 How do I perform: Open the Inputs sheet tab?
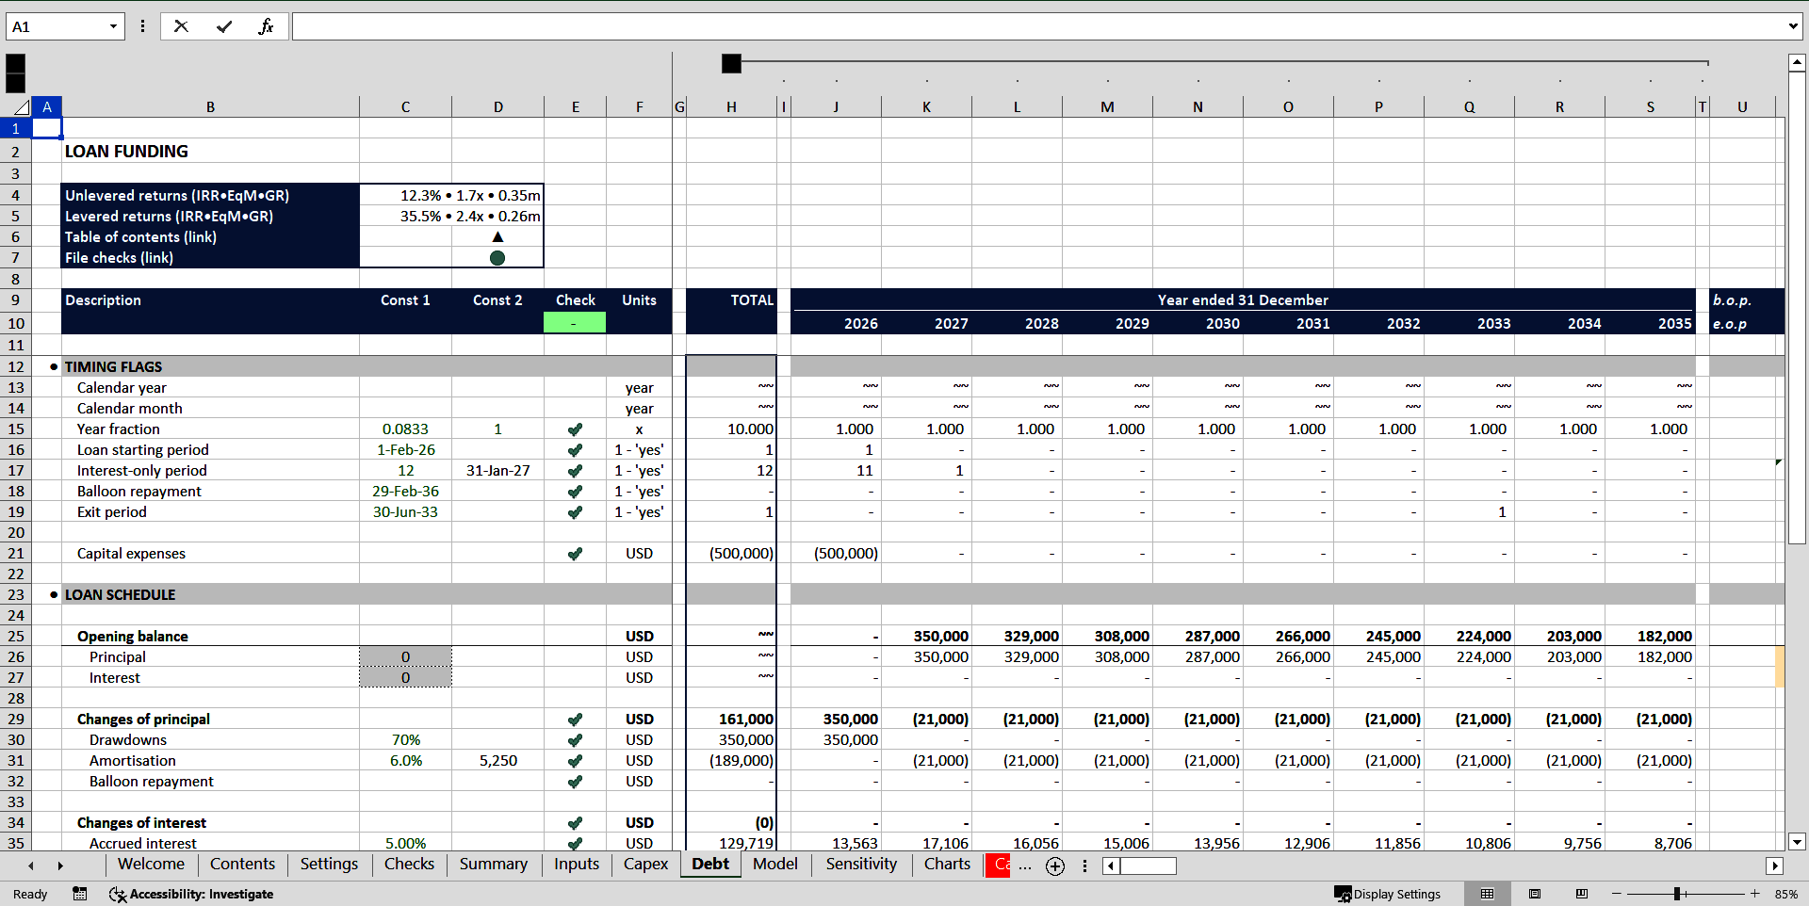click(x=577, y=865)
